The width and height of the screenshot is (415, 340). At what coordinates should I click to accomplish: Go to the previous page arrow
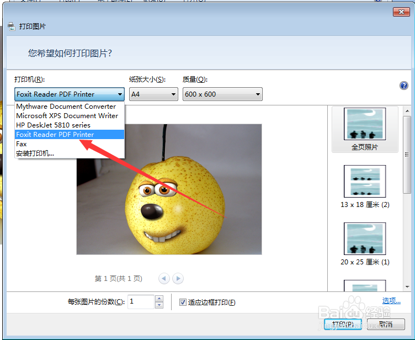coord(164,279)
